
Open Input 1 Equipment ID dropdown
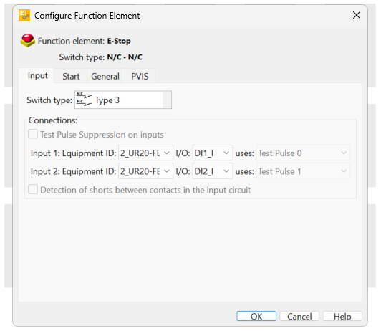145,153
